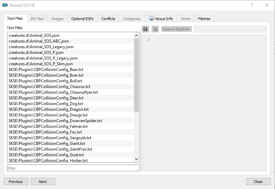
Task: Select CBPCollisionConfig_Falmer.txt
Action: click(x=71, y=126)
